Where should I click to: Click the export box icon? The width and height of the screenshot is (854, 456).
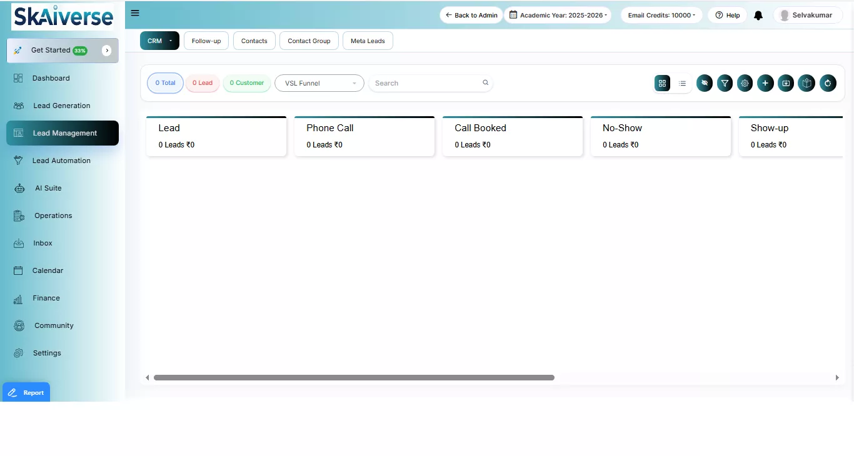click(806, 83)
